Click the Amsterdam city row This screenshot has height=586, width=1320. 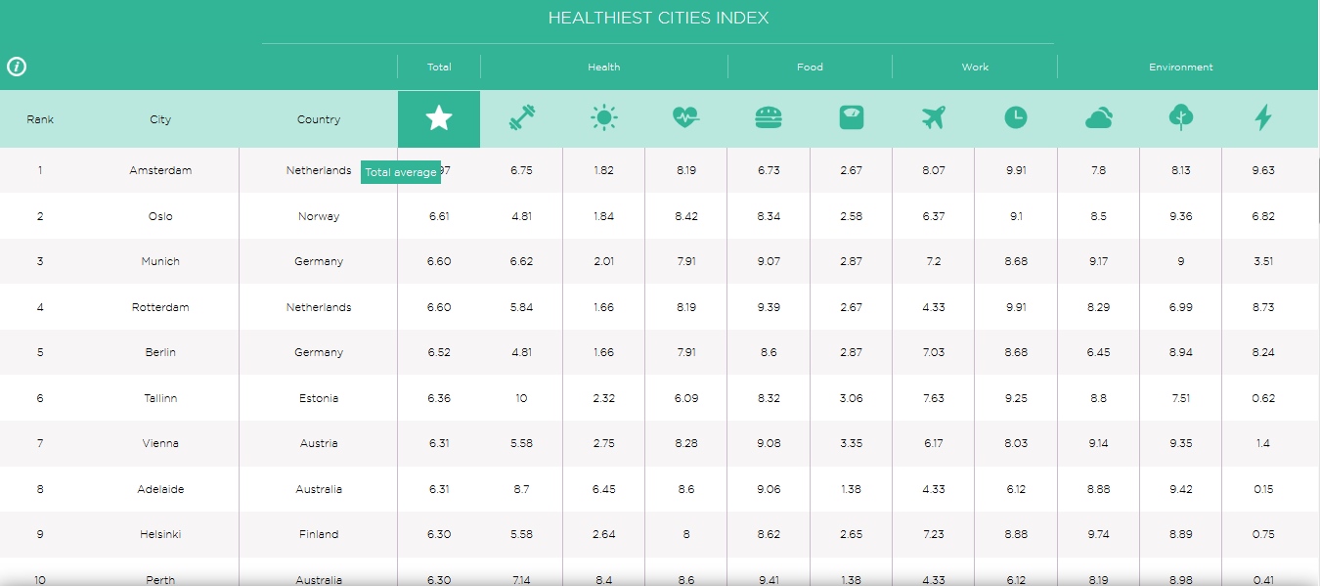coord(660,170)
